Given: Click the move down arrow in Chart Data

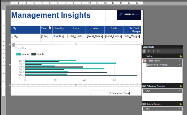Looking at the screenshot, I should pyautogui.click(x=149, y=51).
